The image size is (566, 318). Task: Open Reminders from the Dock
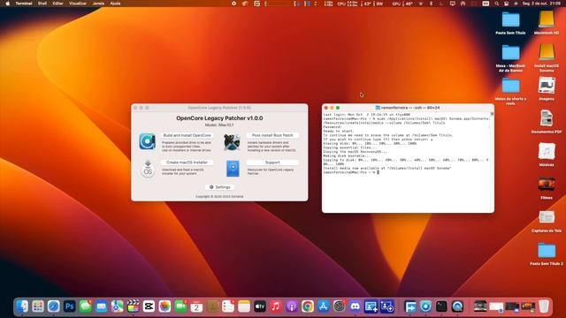(228, 307)
